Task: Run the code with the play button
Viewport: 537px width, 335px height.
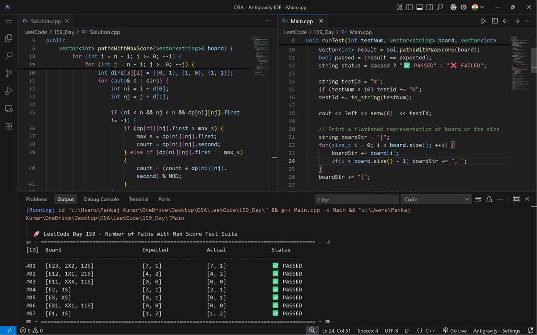Action: click(x=483, y=21)
